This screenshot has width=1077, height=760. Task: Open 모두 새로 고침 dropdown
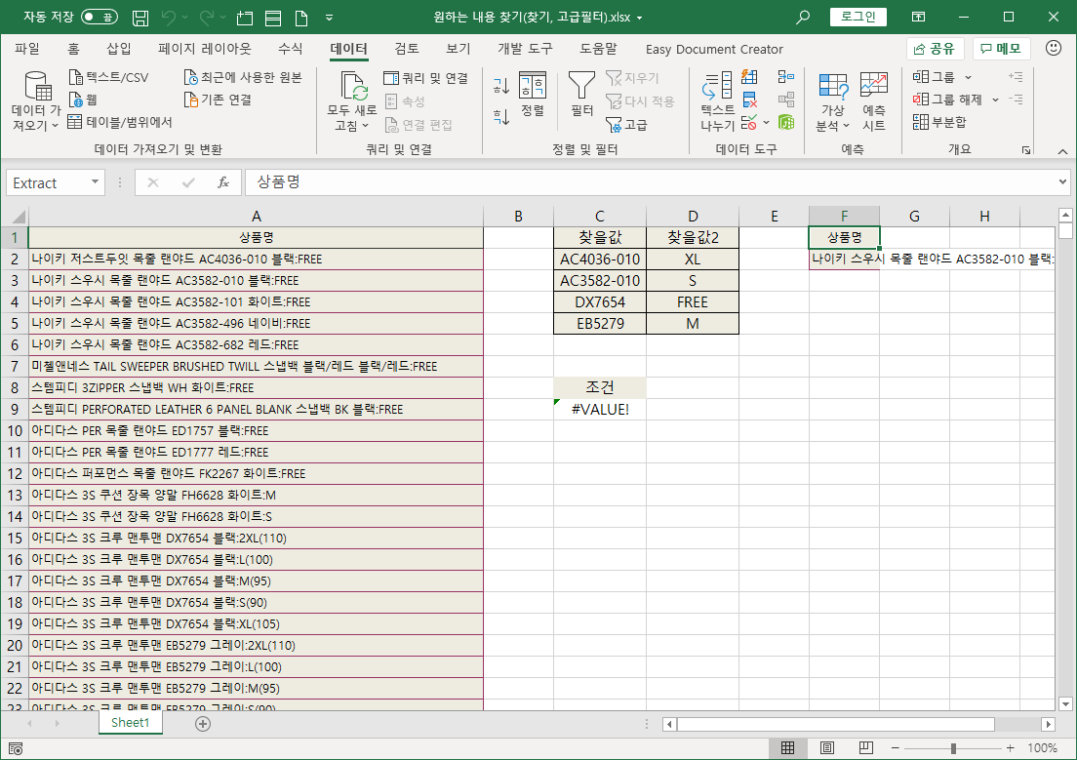click(352, 101)
